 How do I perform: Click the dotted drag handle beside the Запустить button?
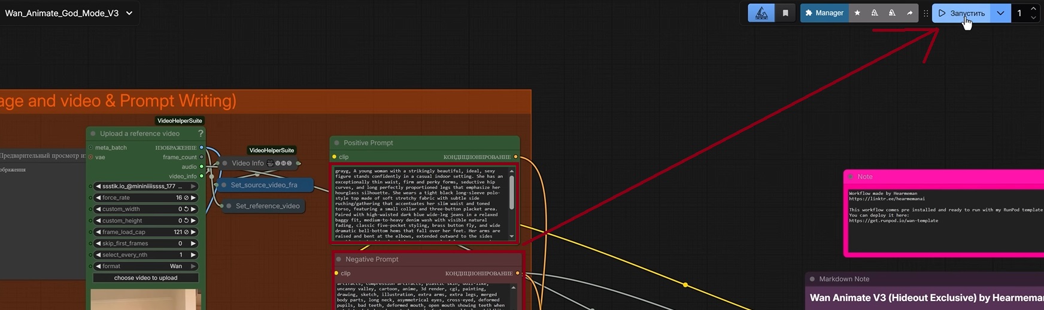(x=925, y=13)
